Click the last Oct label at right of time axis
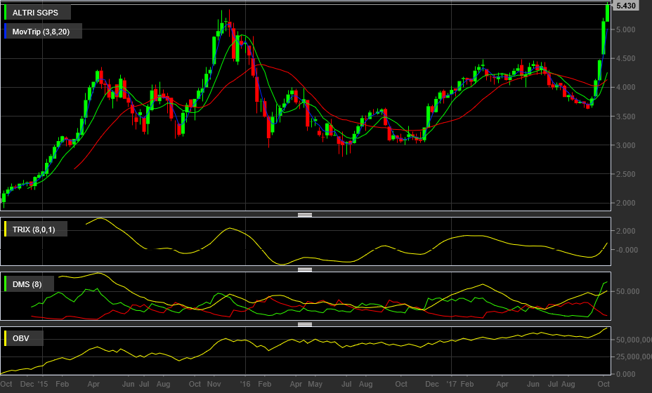Image resolution: width=652 pixels, height=393 pixels. tap(604, 384)
